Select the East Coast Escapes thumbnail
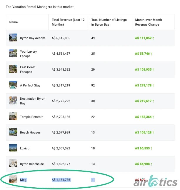Viewport: 180px width, 190px height. click(x=13, y=69)
